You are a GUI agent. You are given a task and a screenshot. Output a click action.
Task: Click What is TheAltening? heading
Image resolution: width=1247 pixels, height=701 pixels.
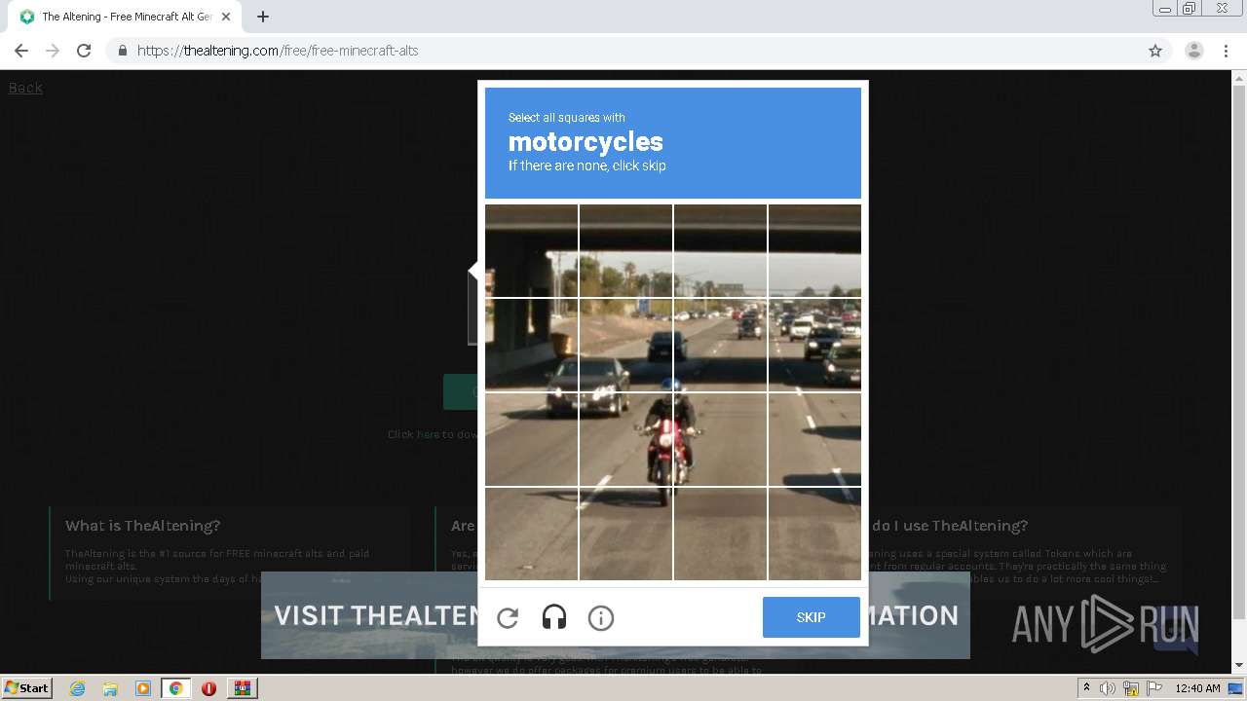[x=143, y=526]
